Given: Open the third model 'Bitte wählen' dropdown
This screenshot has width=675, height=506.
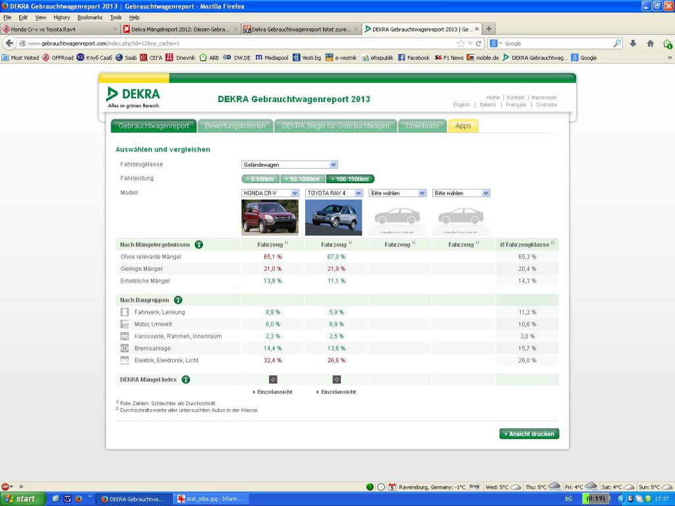Looking at the screenshot, I should [x=397, y=193].
